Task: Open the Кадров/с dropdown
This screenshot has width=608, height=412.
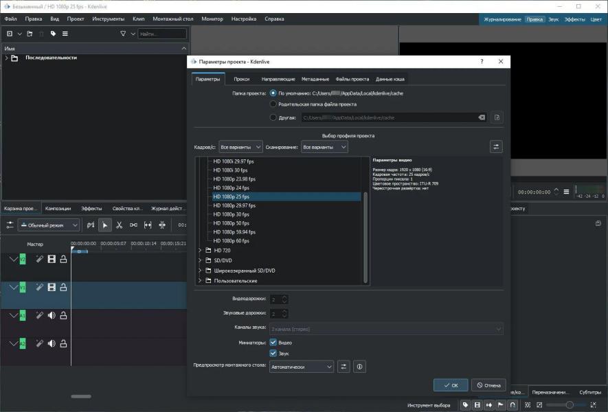Action: click(240, 147)
